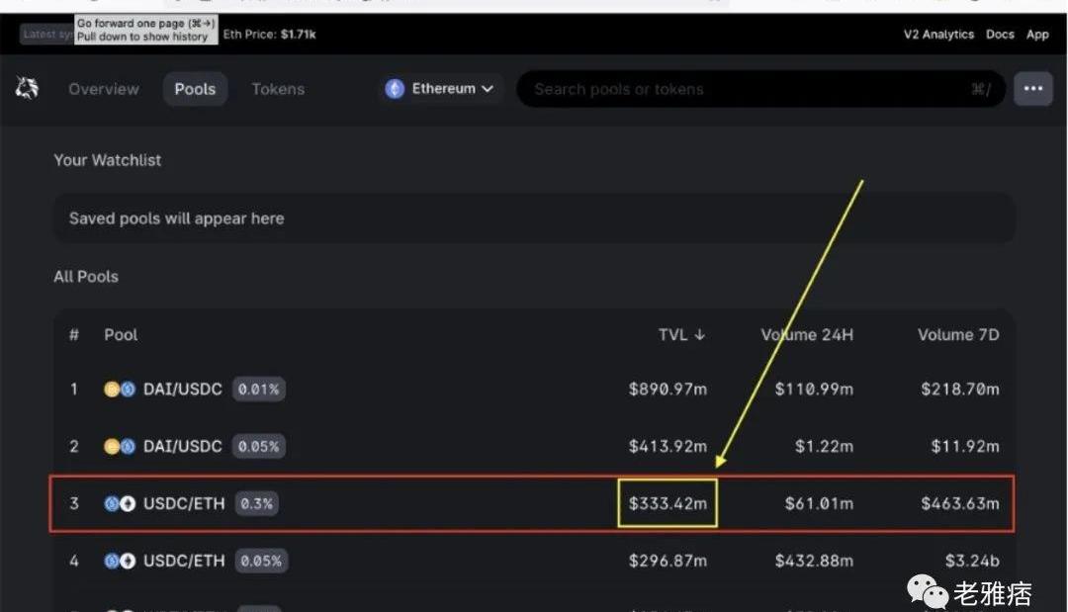1068x612 pixels.
Task: Click the Saved pools will appear here box
Action: coord(534,218)
